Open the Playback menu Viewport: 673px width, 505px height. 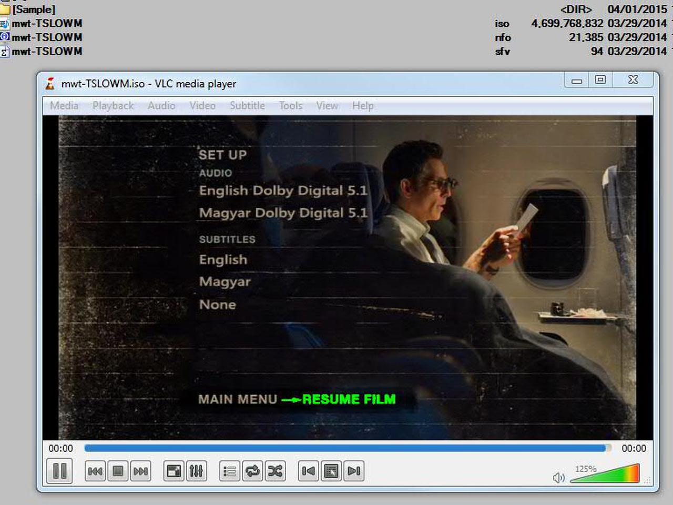[113, 106]
